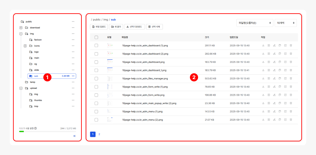This screenshot has height=155, width=316.
Task: Click the disk usage help question mark icon
Action: point(36,128)
